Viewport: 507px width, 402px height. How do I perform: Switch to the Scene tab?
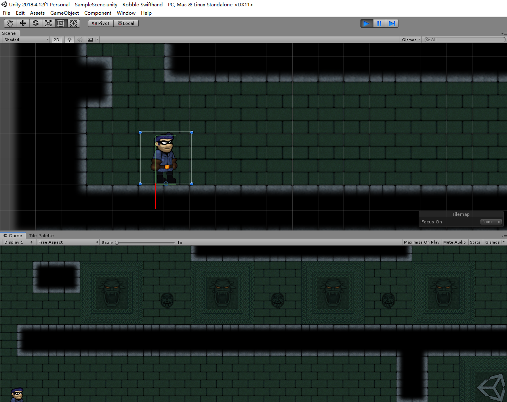click(x=9, y=33)
